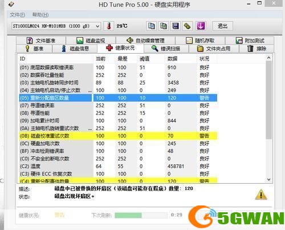Click the save floppy disk icon
Viewport: 285px width, 230px height.
click(x=176, y=26)
